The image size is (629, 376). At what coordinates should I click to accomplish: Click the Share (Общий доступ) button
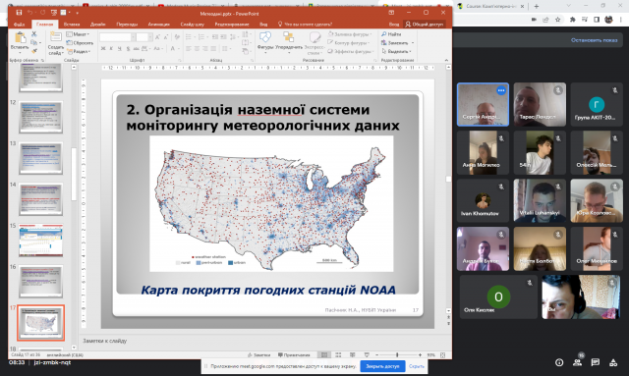pos(425,24)
